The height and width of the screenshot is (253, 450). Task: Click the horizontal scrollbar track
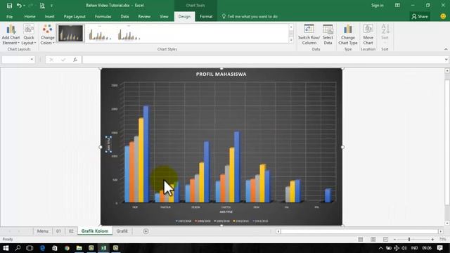pyautogui.click(x=359, y=231)
